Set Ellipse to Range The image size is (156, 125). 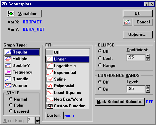[100, 65]
